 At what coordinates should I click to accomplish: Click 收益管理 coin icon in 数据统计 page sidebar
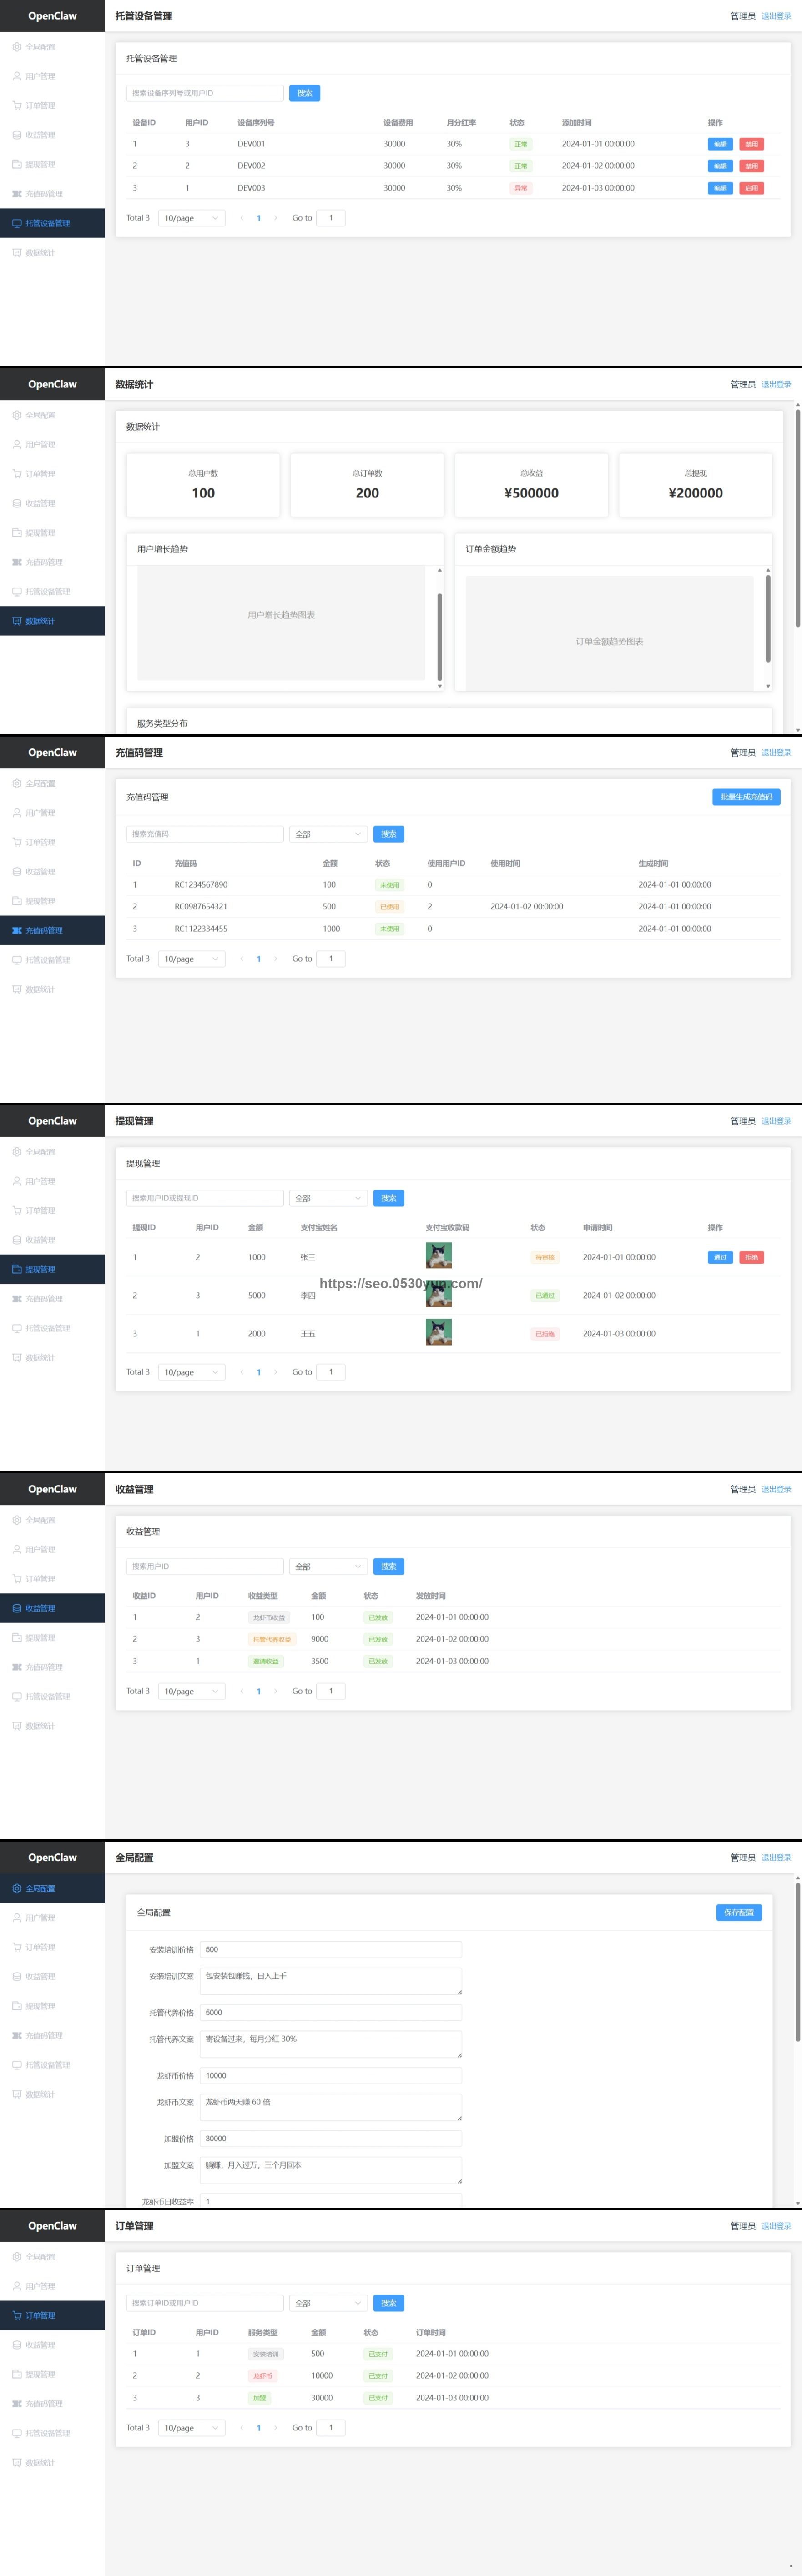tap(16, 503)
